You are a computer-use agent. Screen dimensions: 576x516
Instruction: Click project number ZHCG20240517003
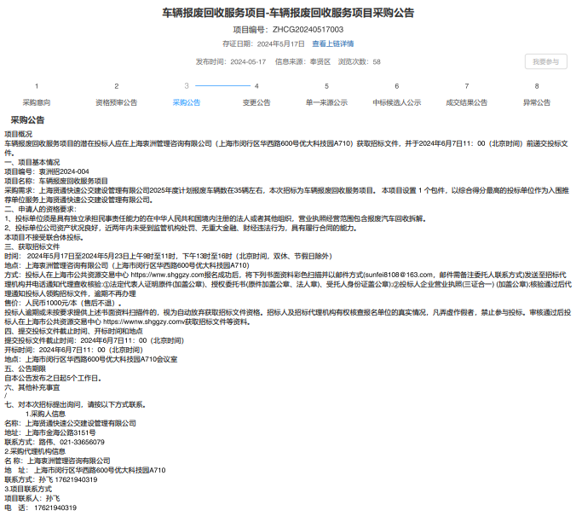(x=288, y=29)
